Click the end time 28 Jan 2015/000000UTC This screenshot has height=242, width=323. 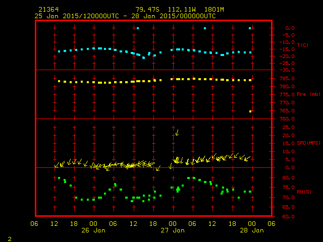pos(174,16)
